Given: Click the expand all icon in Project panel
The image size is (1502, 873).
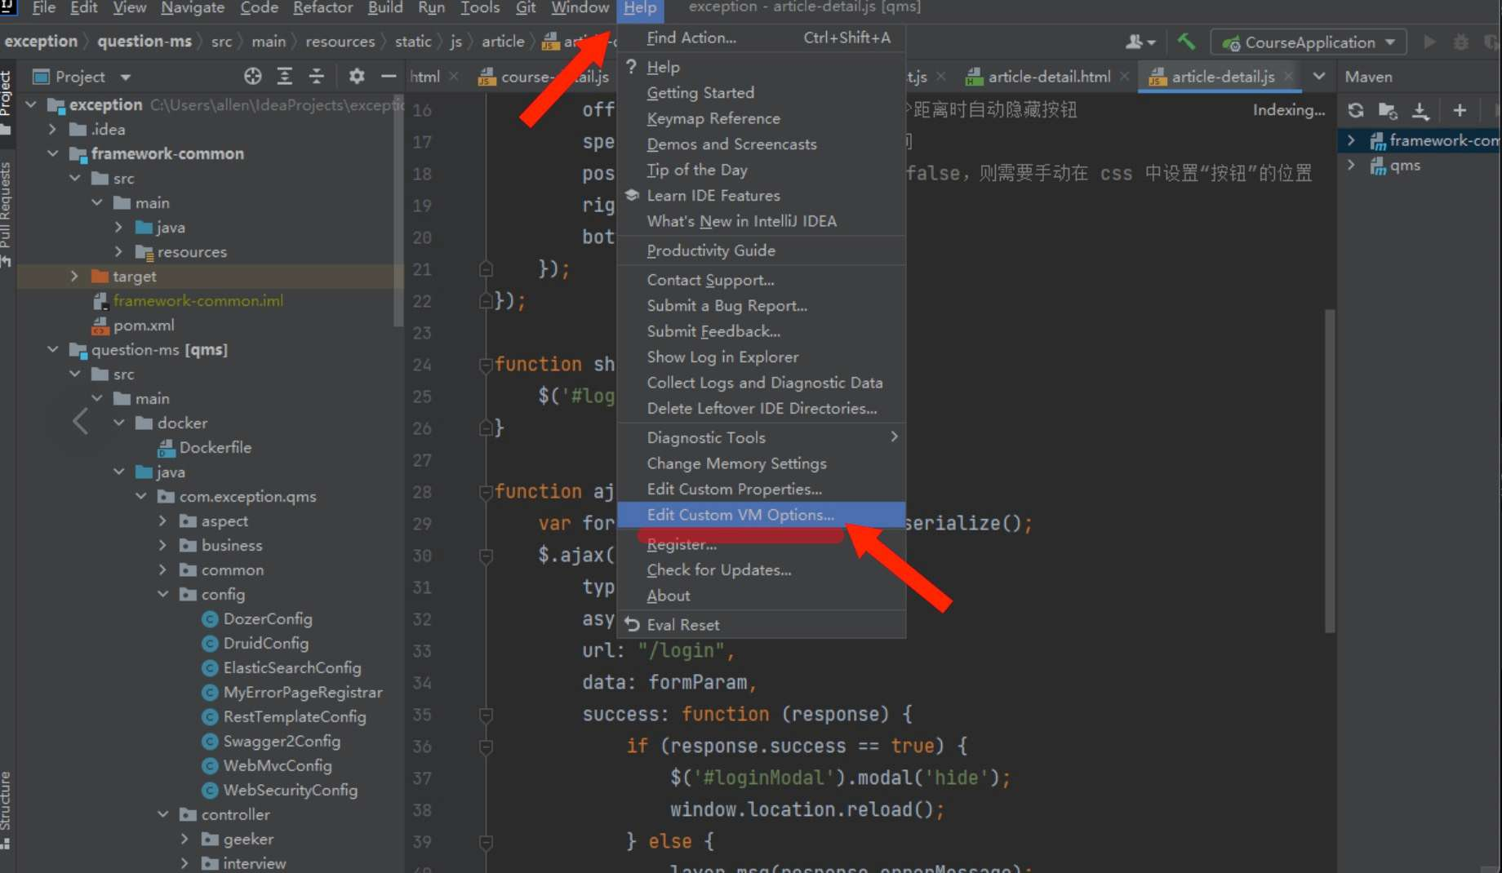Looking at the screenshot, I should click(x=284, y=77).
